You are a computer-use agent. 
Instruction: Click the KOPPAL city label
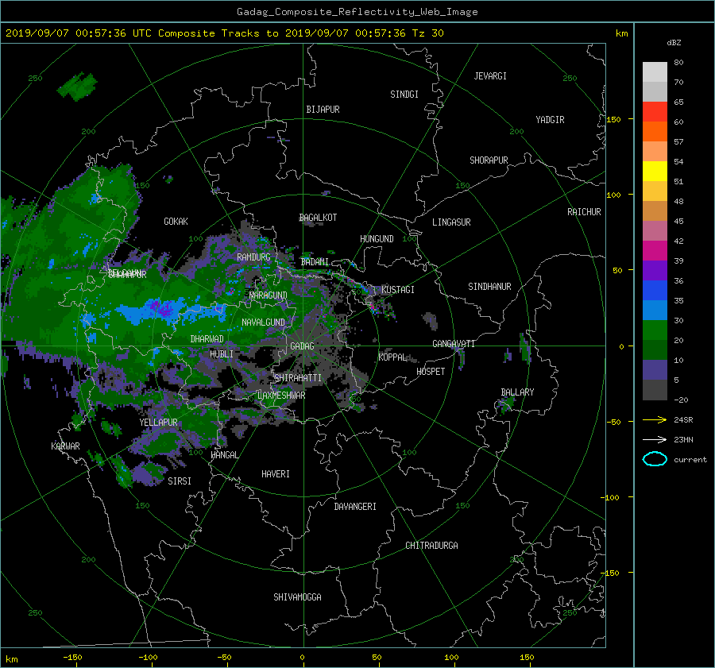(392, 357)
